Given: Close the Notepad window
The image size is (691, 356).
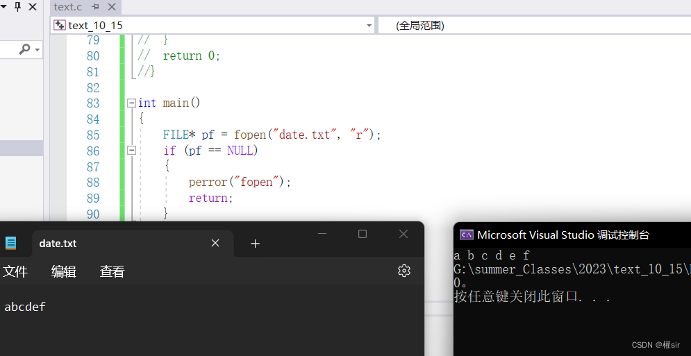Looking at the screenshot, I should pyautogui.click(x=403, y=234).
